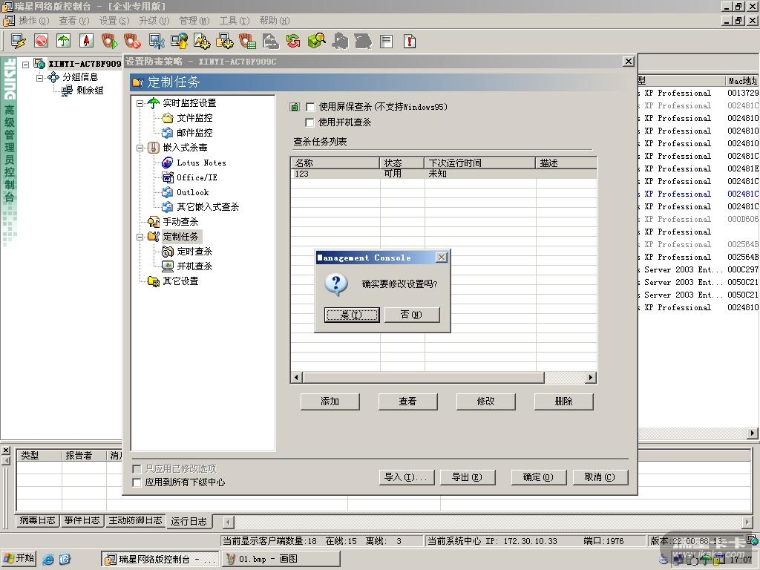This screenshot has width=760, height=570.
Task: Click 导出(E) button
Action: pyautogui.click(x=468, y=477)
